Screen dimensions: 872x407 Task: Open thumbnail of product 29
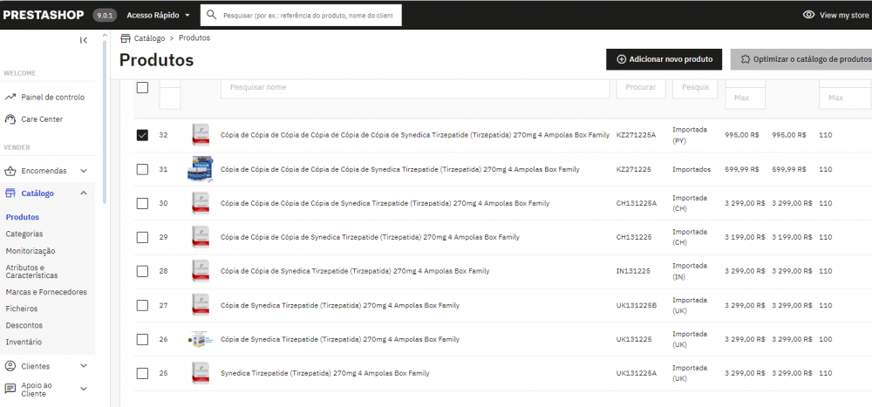pos(201,237)
